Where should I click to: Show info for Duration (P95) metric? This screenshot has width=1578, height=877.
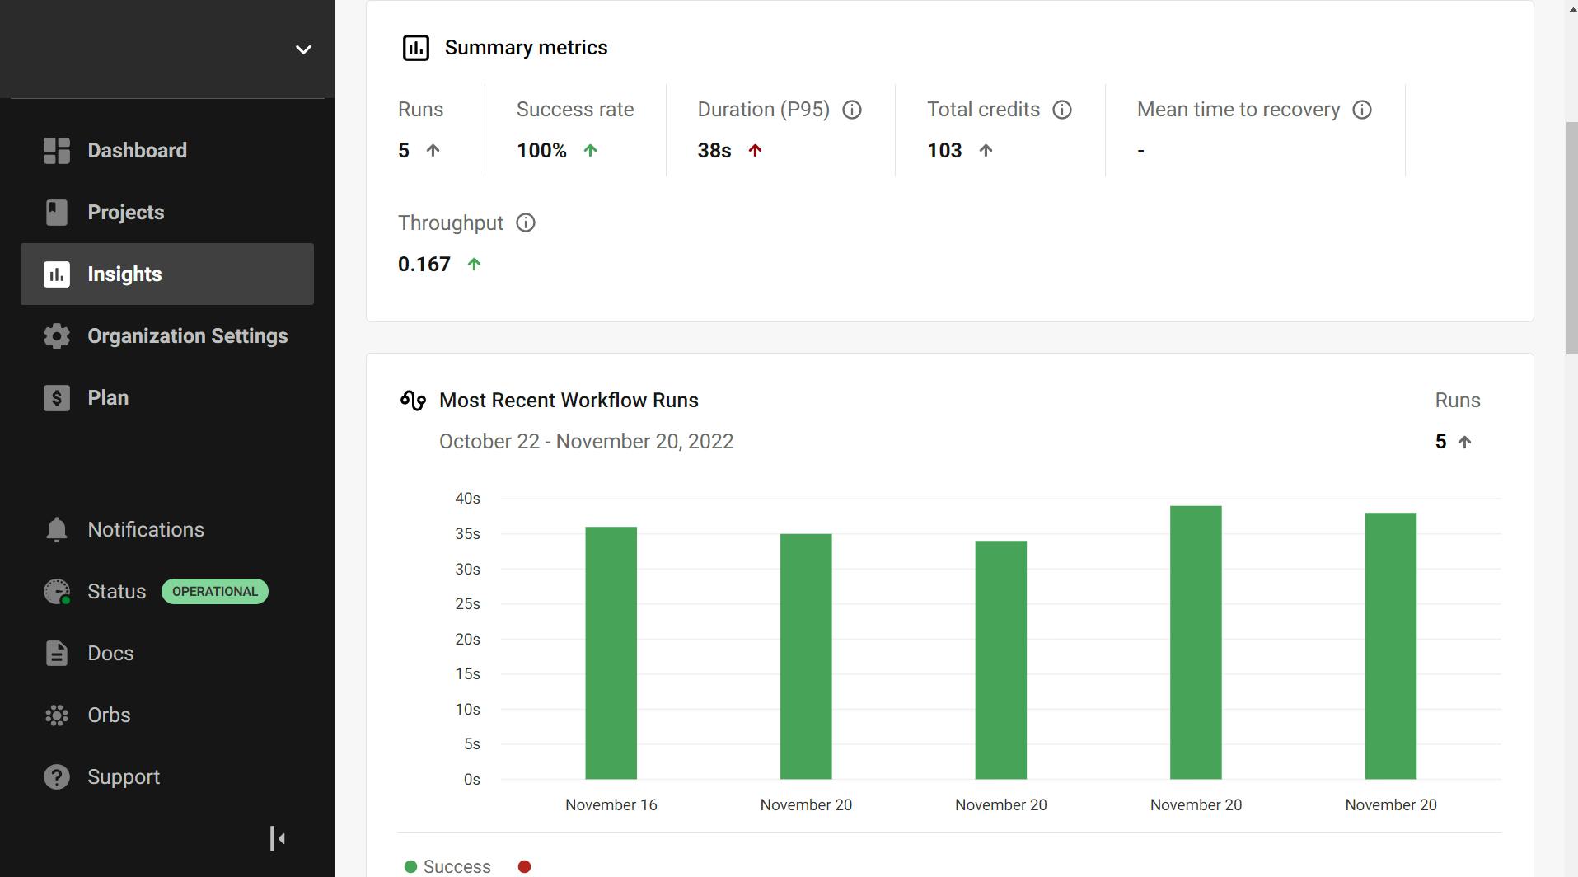[852, 110]
